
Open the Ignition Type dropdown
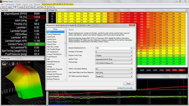[x=114, y=59]
